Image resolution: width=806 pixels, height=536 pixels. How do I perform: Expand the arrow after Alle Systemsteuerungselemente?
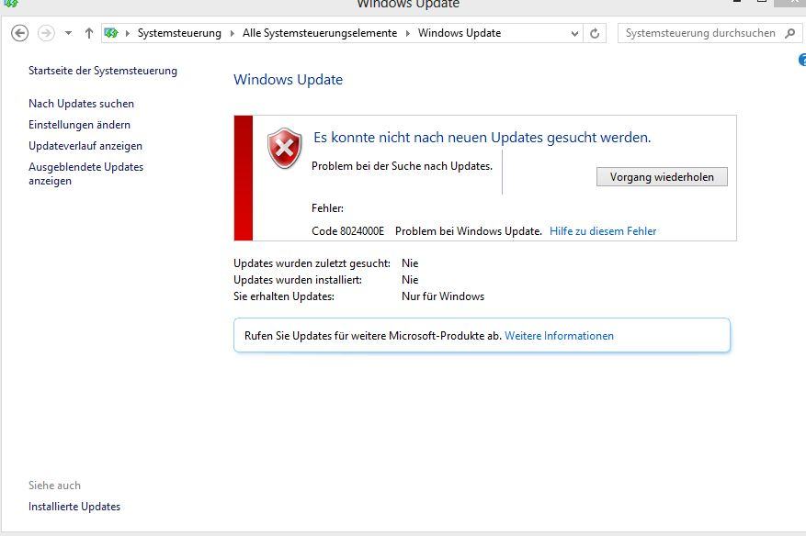(x=408, y=33)
